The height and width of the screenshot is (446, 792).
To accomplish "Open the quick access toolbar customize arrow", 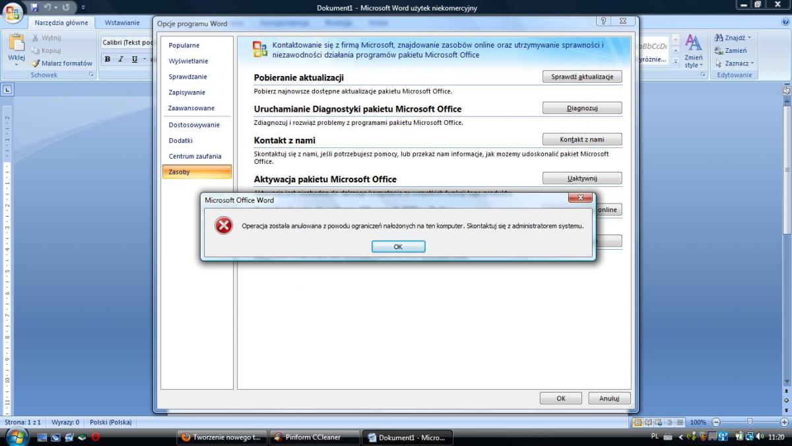I will pos(83,8).
